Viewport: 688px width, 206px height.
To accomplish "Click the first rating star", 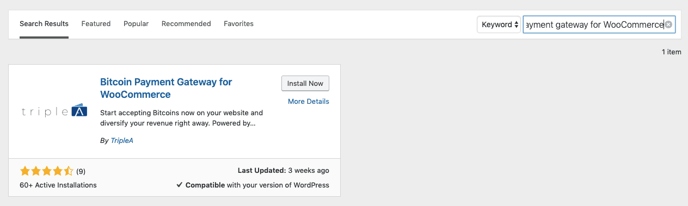I will click(x=25, y=171).
